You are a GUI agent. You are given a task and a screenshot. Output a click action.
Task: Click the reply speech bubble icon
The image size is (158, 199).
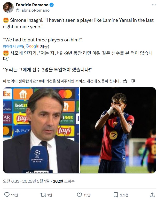point(7,195)
